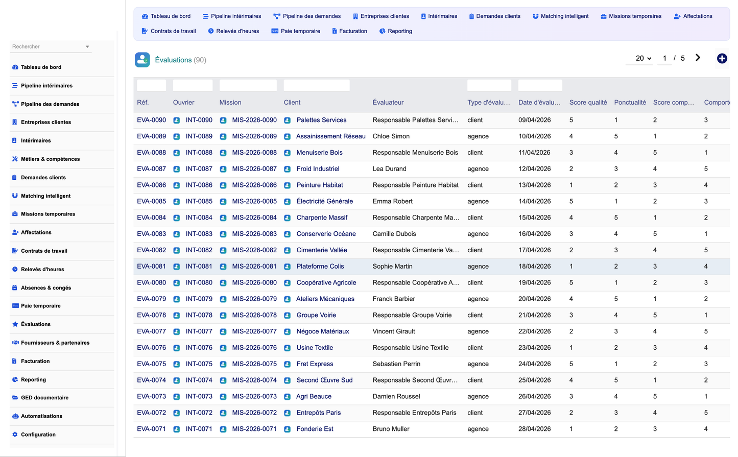The height and width of the screenshot is (457, 738).
Task: Click the Absences & congés sidebar icon
Action: (15, 287)
